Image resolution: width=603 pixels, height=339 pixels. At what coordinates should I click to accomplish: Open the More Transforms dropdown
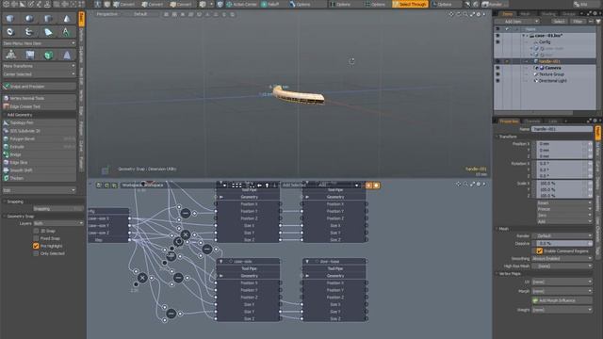click(x=39, y=66)
